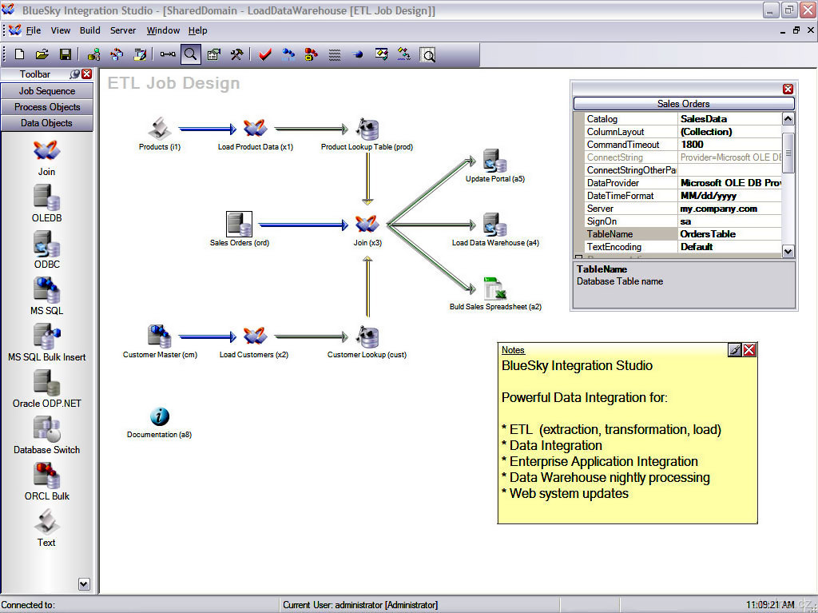Image resolution: width=818 pixels, height=613 pixels.
Task: Click the BlueSky app icon beside File
Action: [15, 30]
